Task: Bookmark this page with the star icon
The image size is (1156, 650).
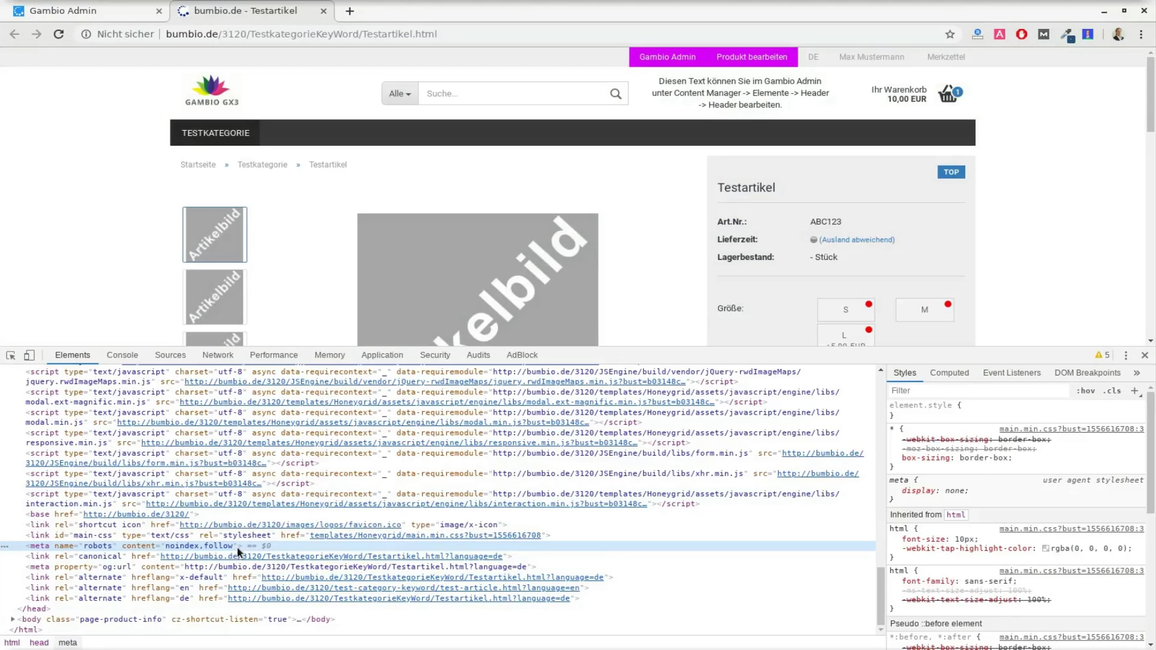Action: [x=950, y=34]
